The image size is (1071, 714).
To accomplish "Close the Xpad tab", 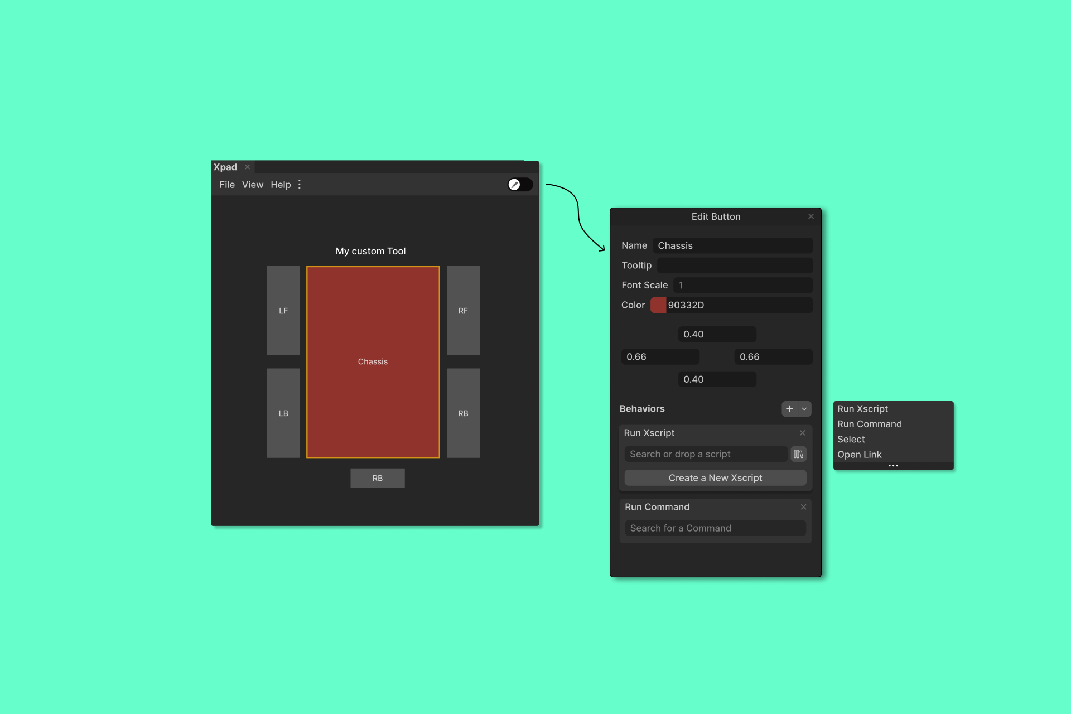I will coord(247,167).
